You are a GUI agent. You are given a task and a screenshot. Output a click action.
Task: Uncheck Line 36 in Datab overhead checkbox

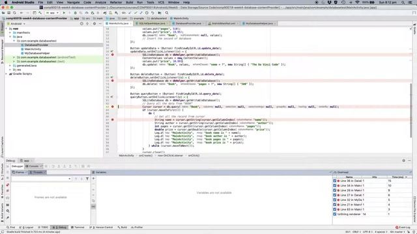tap(334, 181)
